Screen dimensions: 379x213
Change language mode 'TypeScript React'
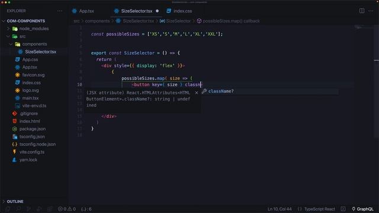pos(319,209)
